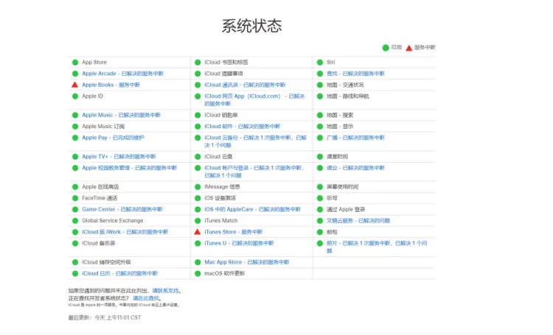
Task: Click the green dot beside Apple Music 订阅
Action: [x=75, y=127]
